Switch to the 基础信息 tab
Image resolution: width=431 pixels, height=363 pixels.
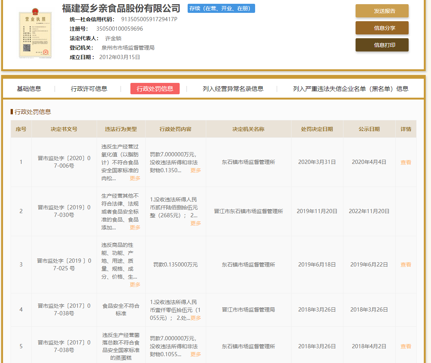(29, 89)
